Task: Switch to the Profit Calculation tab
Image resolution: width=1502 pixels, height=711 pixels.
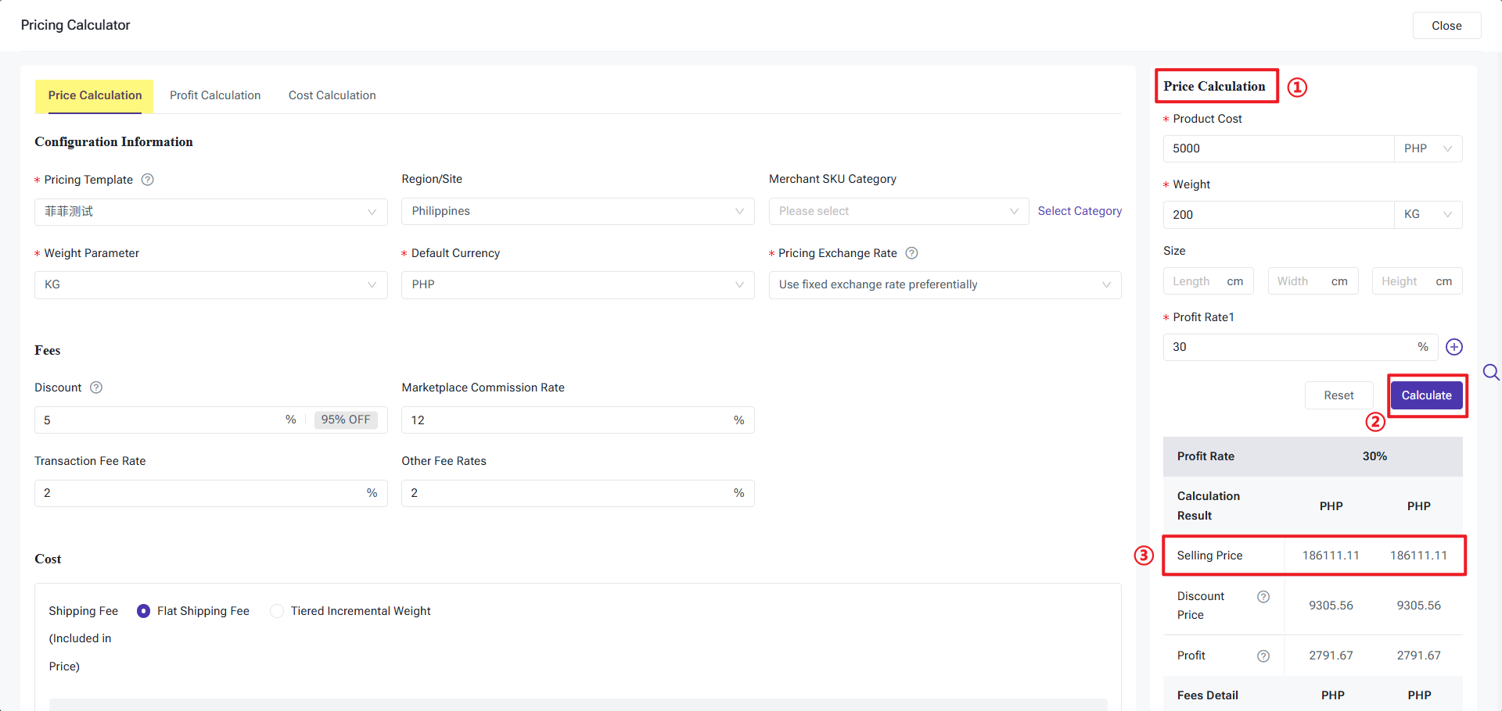Action: click(x=215, y=95)
